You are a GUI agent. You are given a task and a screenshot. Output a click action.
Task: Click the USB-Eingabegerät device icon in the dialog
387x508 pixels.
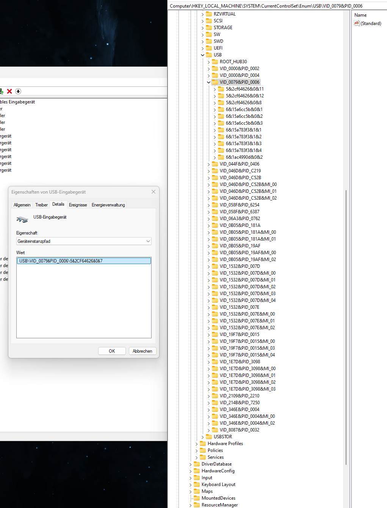click(22, 219)
